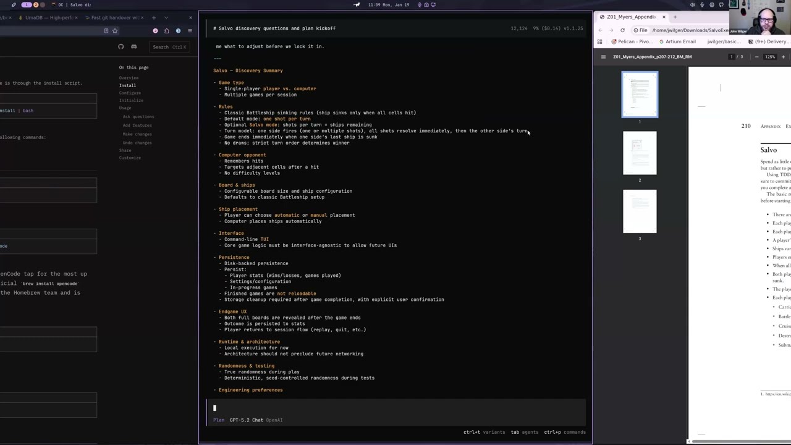Go to Share in On this page list
Viewport: 791px width, 445px height.
125,150
